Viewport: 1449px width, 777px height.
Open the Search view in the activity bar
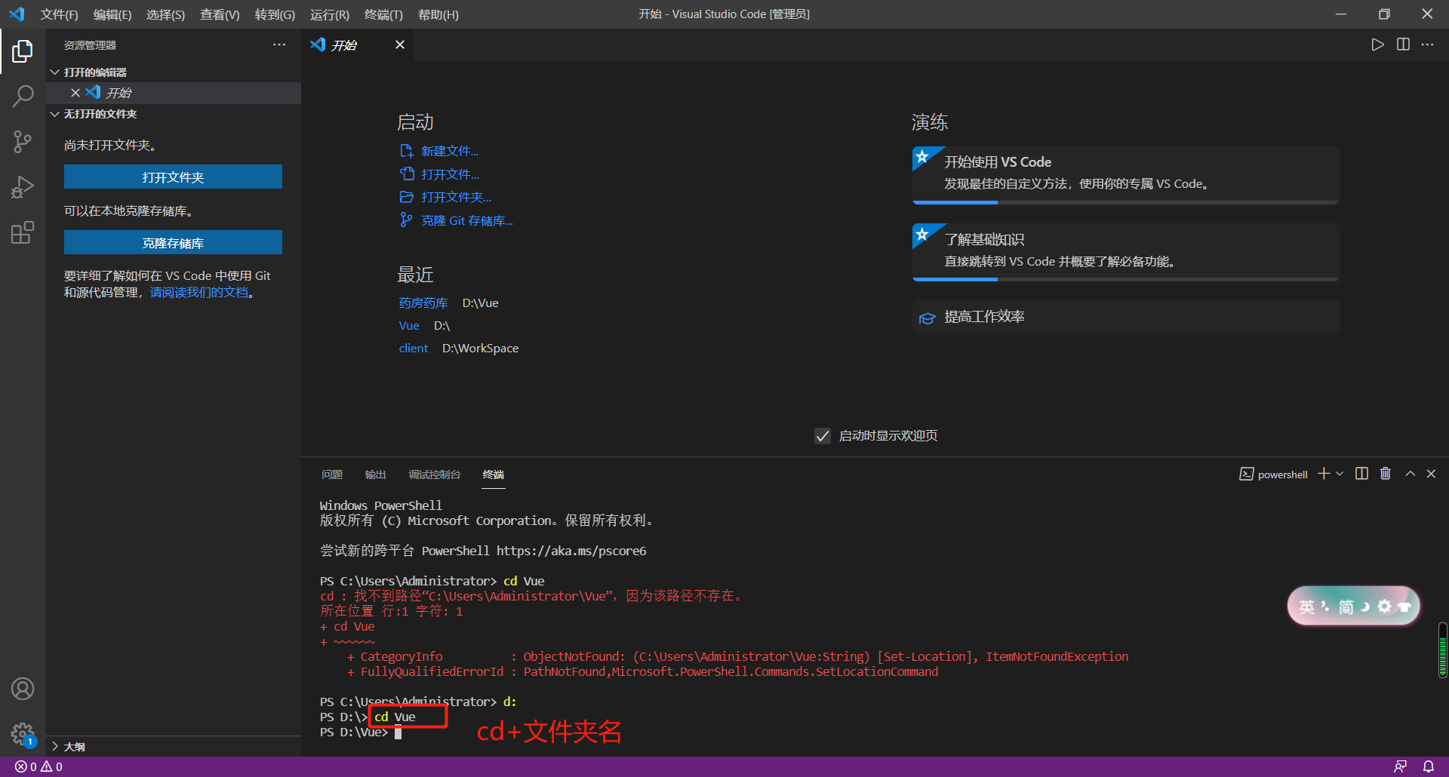click(23, 97)
